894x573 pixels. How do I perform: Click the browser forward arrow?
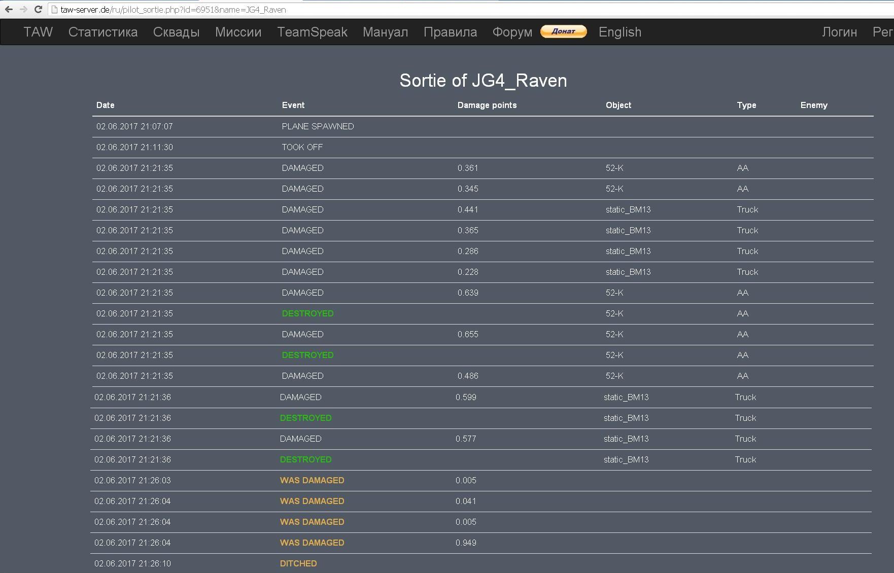[23, 9]
